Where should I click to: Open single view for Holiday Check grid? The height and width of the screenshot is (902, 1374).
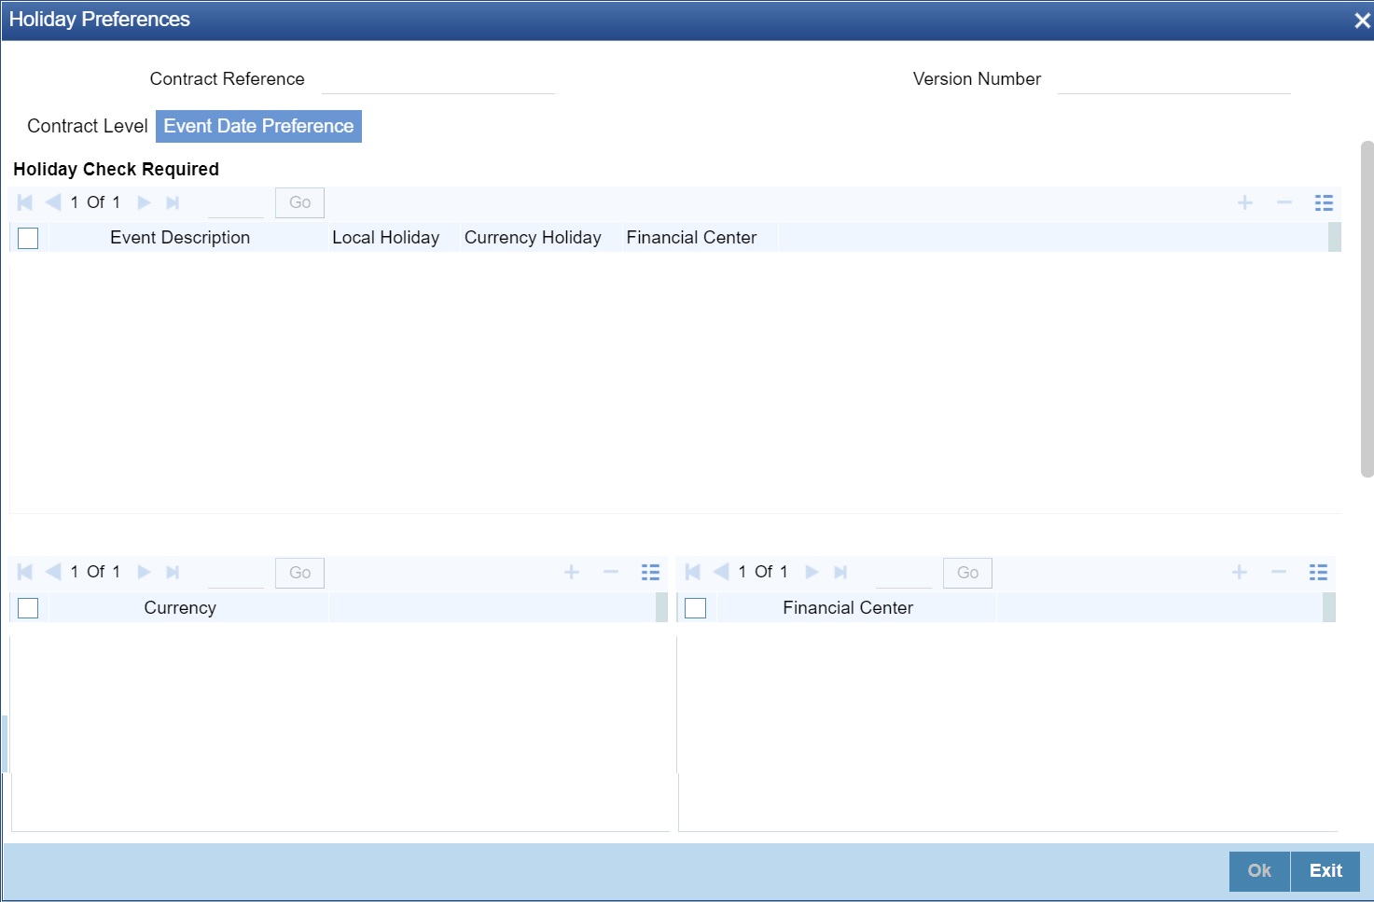[1324, 202]
